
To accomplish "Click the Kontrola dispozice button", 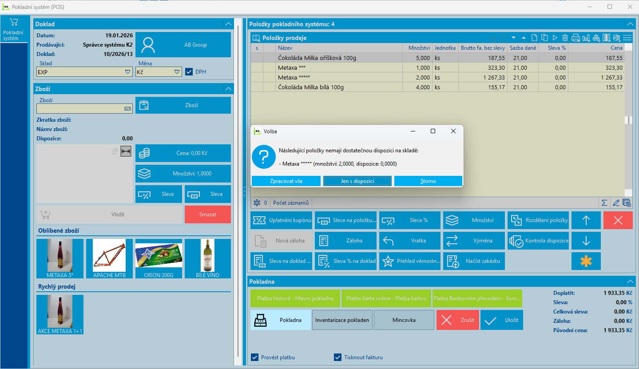I will [538, 241].
